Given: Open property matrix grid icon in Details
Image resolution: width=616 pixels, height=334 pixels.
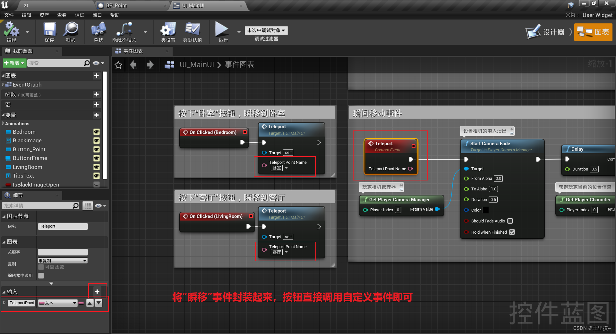Looking at the screenshot, I should [x=88, y=206].
